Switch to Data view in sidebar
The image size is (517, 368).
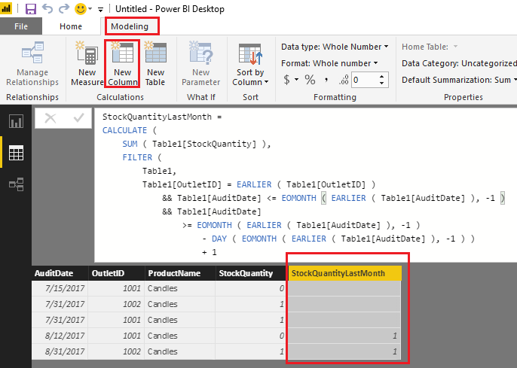[x=16, y=153]
